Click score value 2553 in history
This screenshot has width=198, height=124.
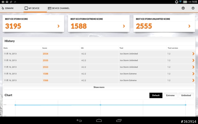tap(45, 67)
